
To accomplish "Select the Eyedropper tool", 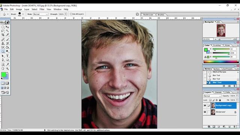I will 7,64.
